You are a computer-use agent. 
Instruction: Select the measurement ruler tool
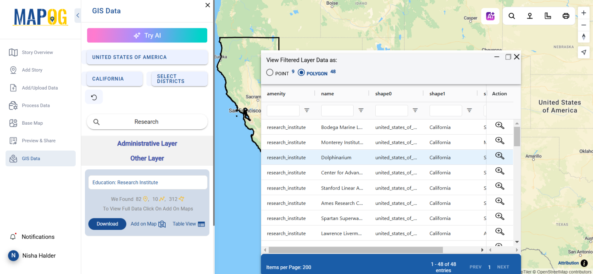click(x=548, y=16)
